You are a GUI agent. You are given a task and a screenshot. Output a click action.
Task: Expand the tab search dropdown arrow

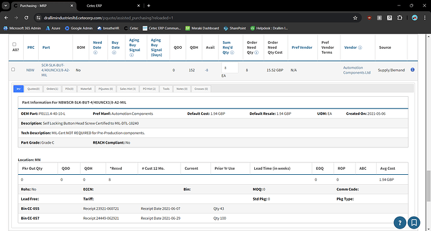6,6
